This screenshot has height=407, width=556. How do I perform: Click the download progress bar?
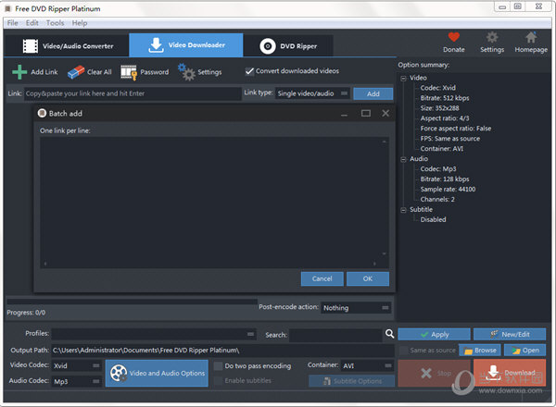click(x=132, y=302)
